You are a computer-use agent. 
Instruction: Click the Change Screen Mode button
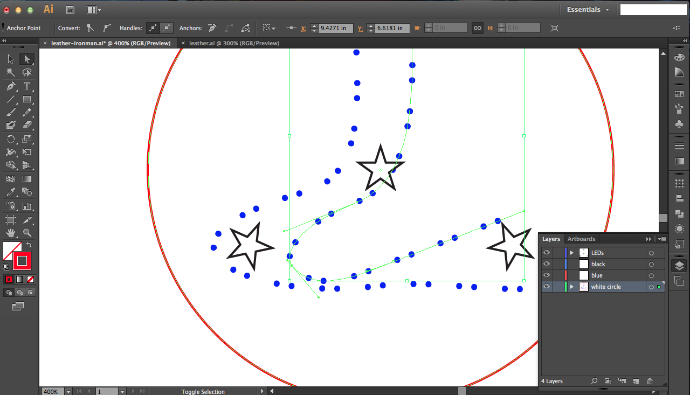coord(18,306)
